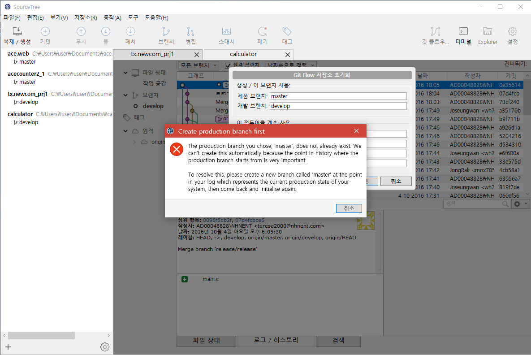Click the Pull (풀) toolbar icon
The image size is (531, 355).
106,31
